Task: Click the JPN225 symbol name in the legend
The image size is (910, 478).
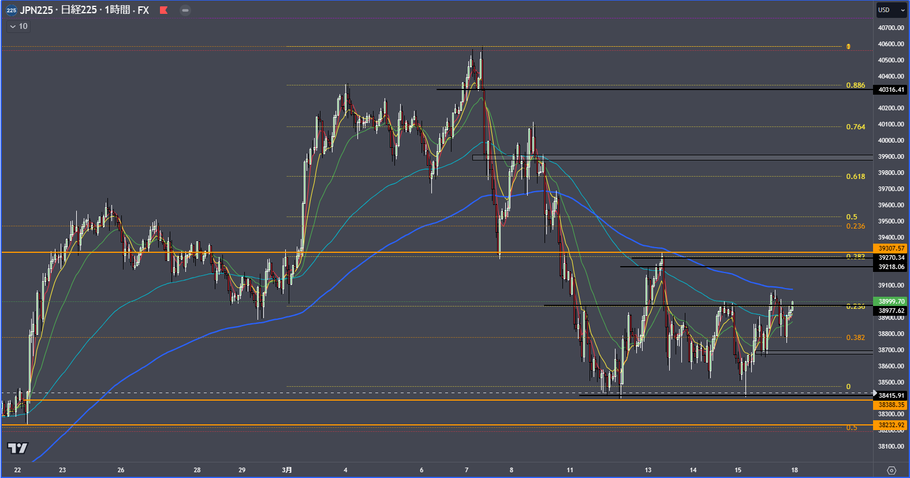Action: [36, 10]
